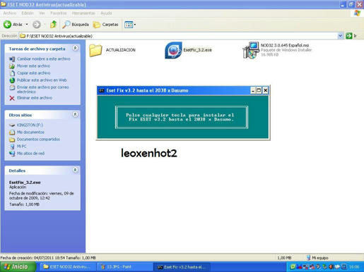Click the rename file icon
This screenshot has width=364, height=272.
point(12,59)
